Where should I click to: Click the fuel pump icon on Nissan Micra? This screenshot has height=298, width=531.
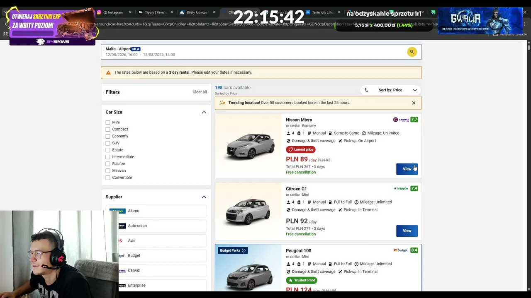tap(331, 133)
